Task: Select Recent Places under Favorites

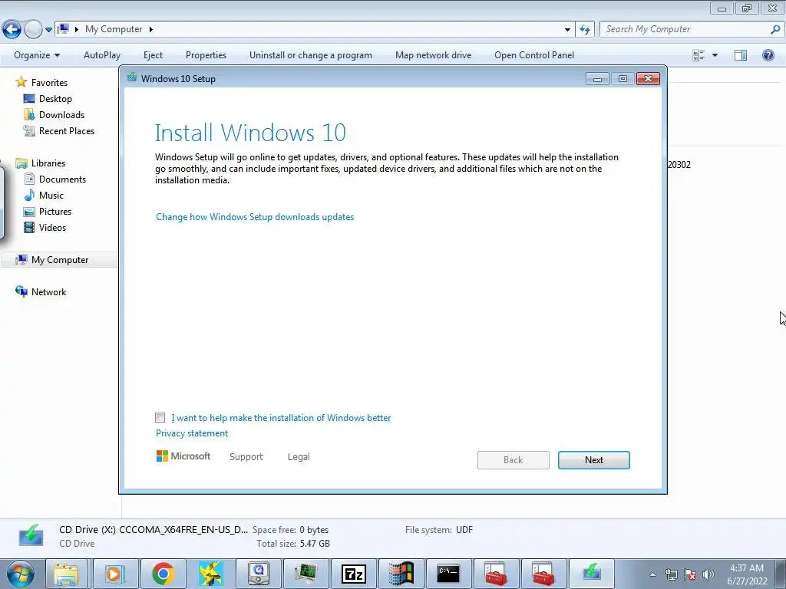Action: point(67,130)
